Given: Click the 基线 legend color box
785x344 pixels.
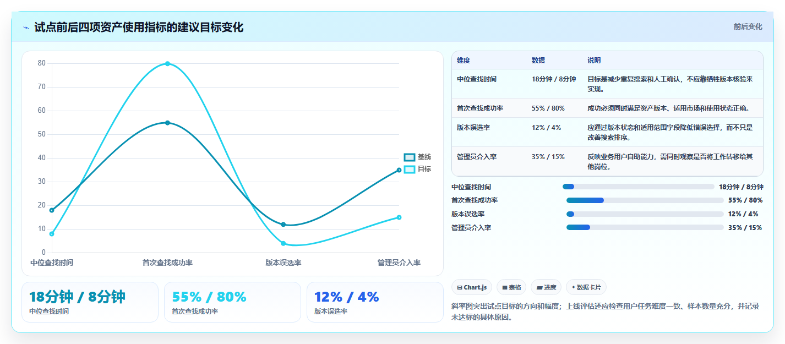Looking at the screenshot, I should (x=409, y=157).
